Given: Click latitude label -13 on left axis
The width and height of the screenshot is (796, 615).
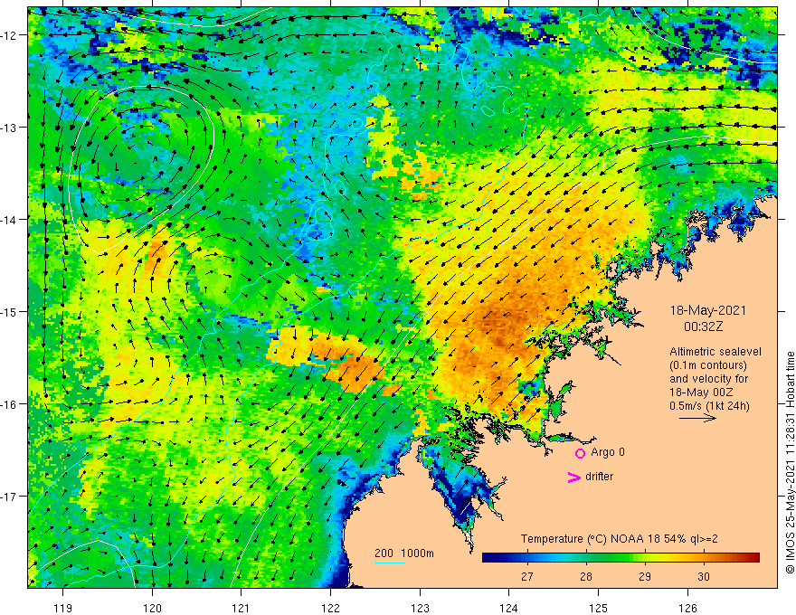Looking at the screenshot, I should pos(9,128).
